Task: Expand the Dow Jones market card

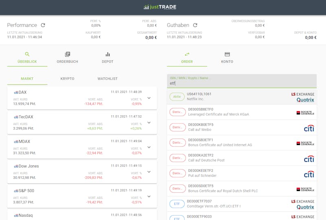Action: point(149,172)
